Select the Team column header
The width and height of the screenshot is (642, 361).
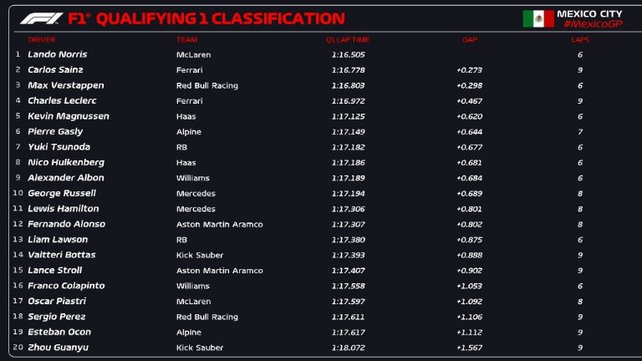pyautogui.click(x=186, y=39)
